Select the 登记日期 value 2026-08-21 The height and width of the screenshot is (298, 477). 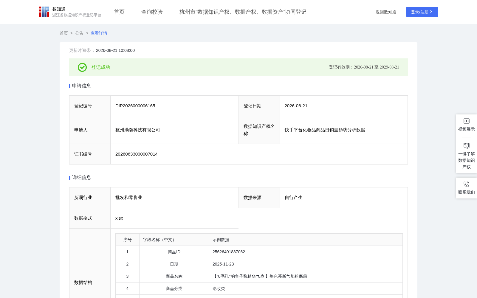(296, 106)
